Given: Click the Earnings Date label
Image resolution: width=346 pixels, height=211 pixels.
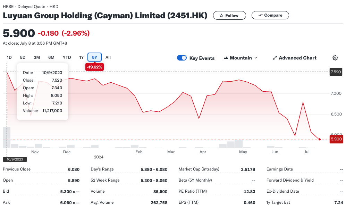Looking at the screenshot, I should coord(280,169).
